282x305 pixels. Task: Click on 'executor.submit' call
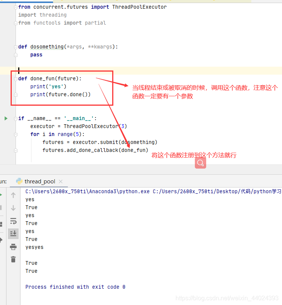96,142
